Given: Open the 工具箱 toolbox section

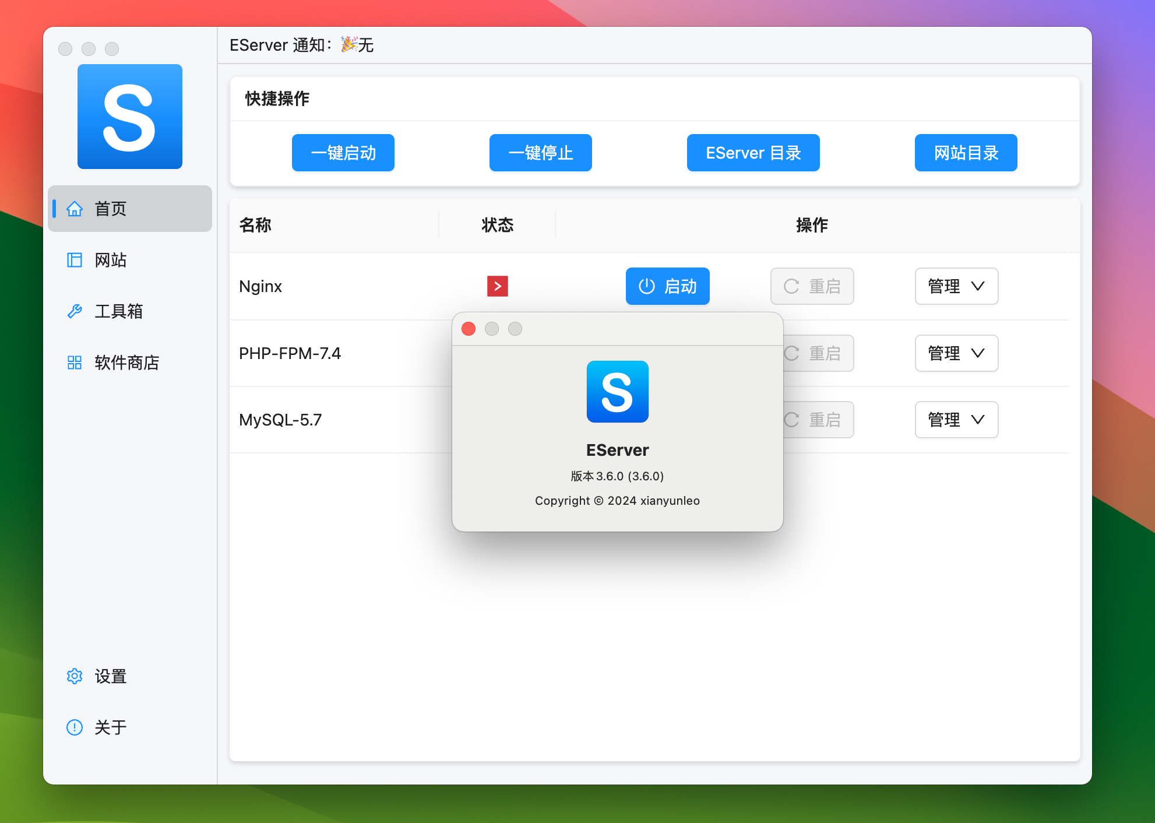Looking at the screenshot, I should [x=130, y=311].
